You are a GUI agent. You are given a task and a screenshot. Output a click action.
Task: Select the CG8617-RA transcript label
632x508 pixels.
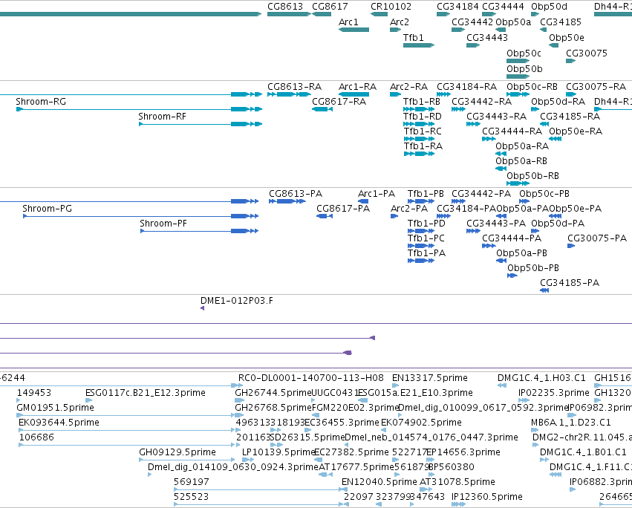click(x=339, y=102)
